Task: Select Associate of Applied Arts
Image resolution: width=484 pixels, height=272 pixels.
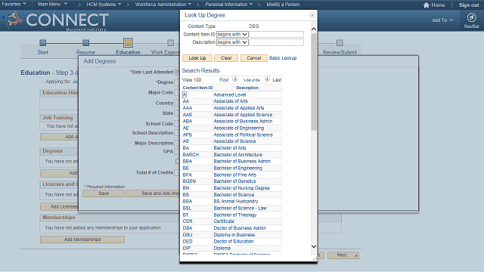Action: [x=239, y=108]
